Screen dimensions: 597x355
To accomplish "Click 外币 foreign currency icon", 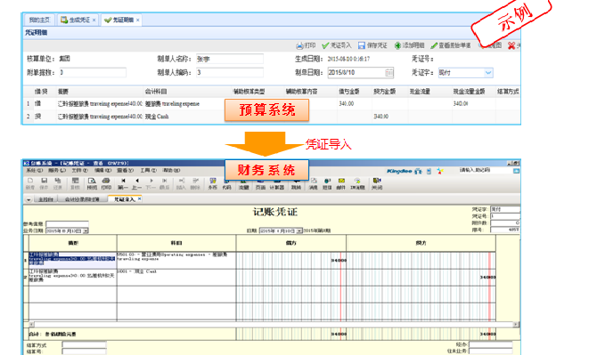I will 212,183.
